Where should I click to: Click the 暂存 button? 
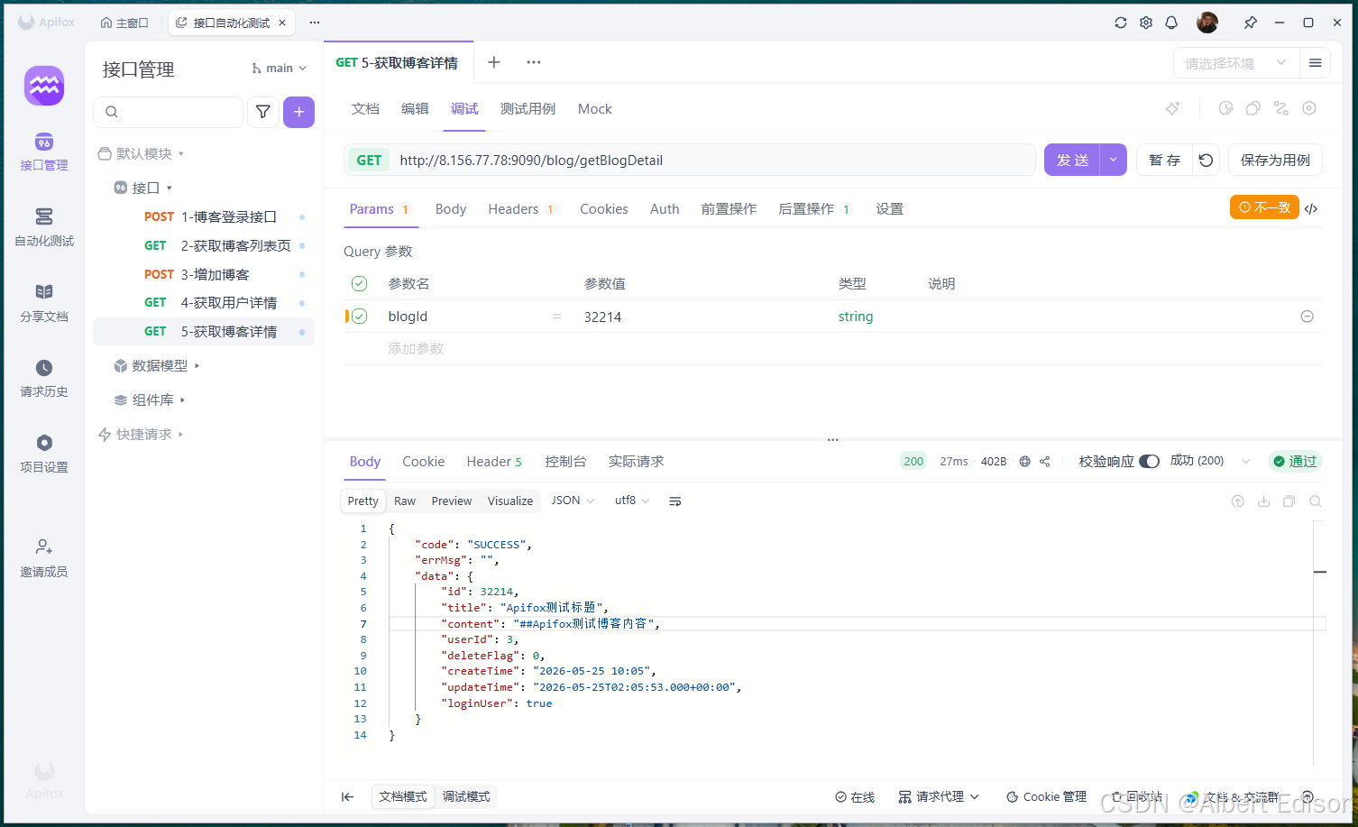pos(1164,161)
